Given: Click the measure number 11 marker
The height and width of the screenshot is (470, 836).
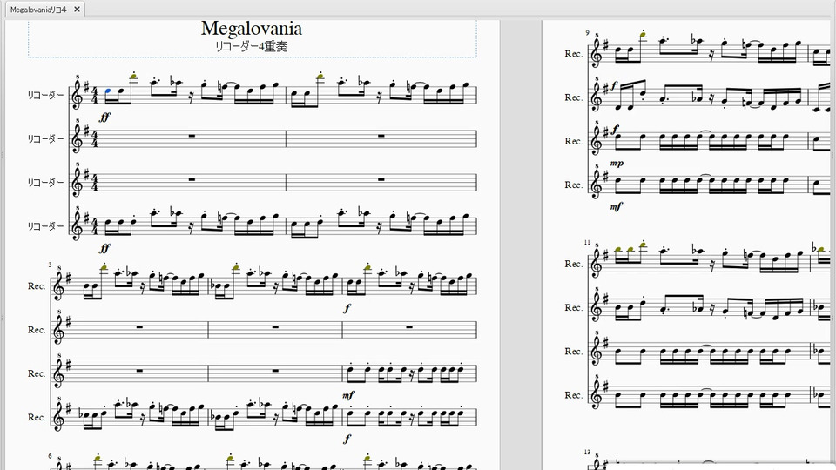Looking at the screenshot, I should (x=587, y=243).
